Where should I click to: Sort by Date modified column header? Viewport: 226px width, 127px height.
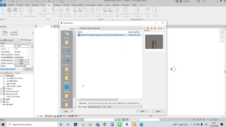point(134,32)
